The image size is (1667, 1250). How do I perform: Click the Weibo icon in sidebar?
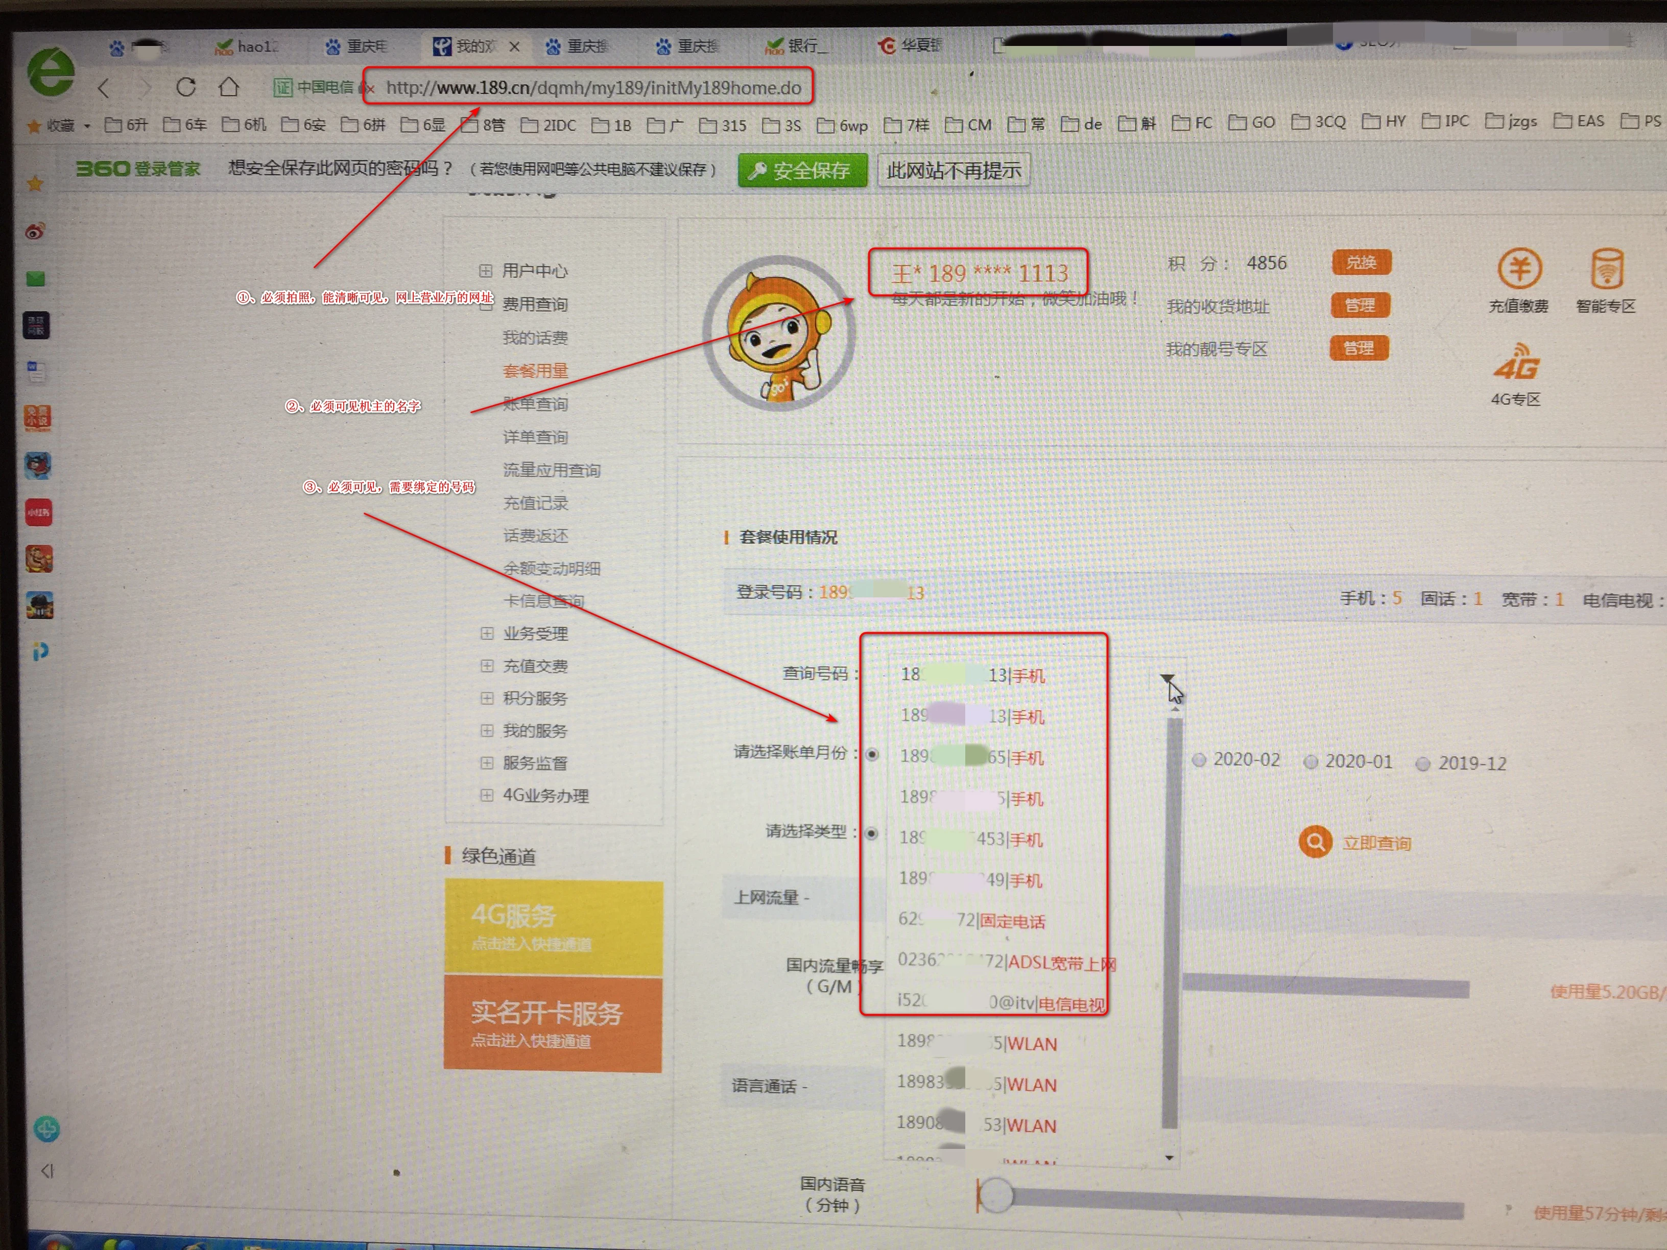[x=35, y=231]
